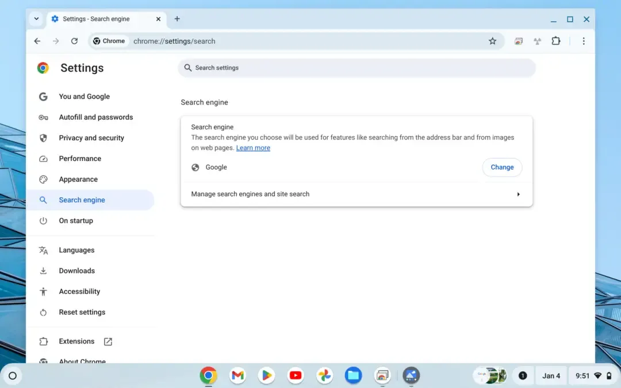
Task: Open You and Google settings
Action: 90,97
